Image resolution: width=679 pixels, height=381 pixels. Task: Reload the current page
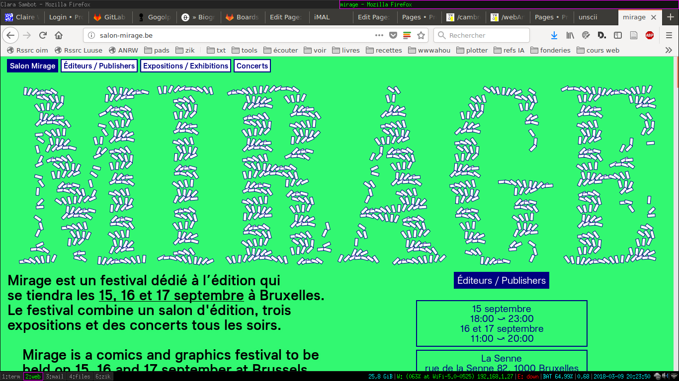(43, 35)
